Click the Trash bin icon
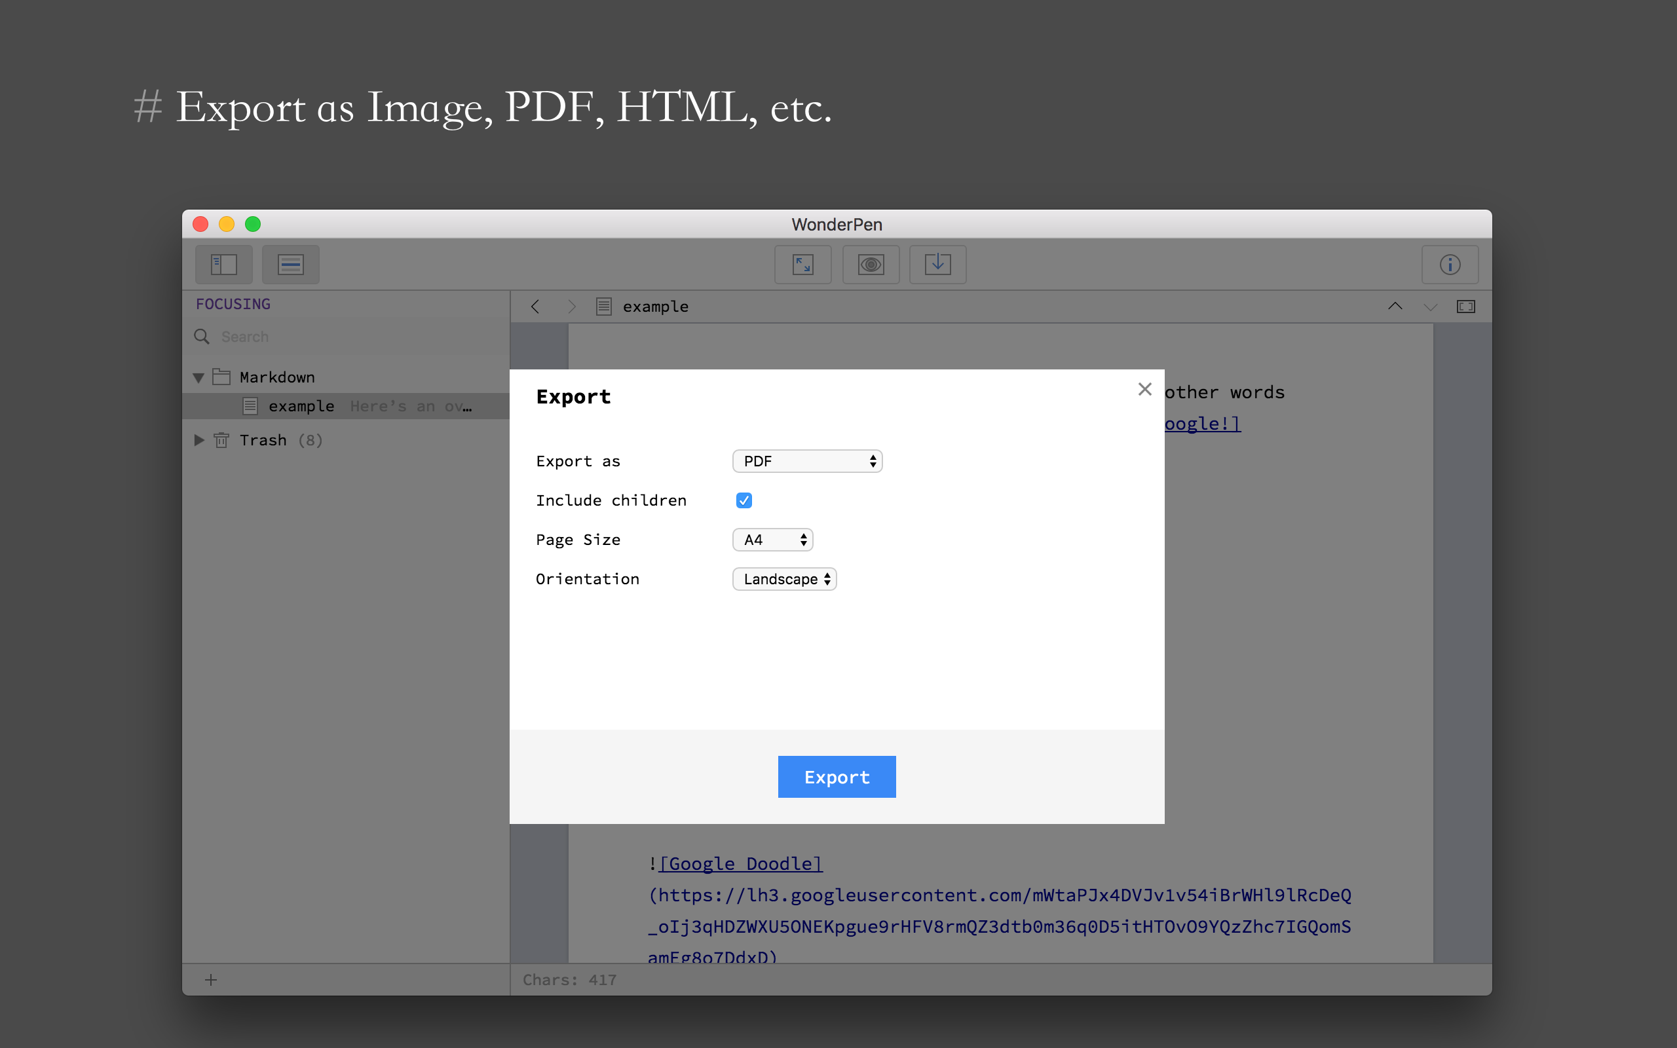This screenshot has height=1048, width=1677. [x=221, y=440]
